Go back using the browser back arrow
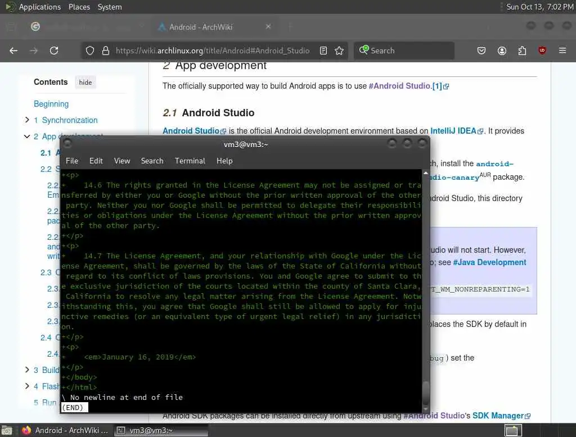The width and height of the screenshot is (576, 437). 13,51
